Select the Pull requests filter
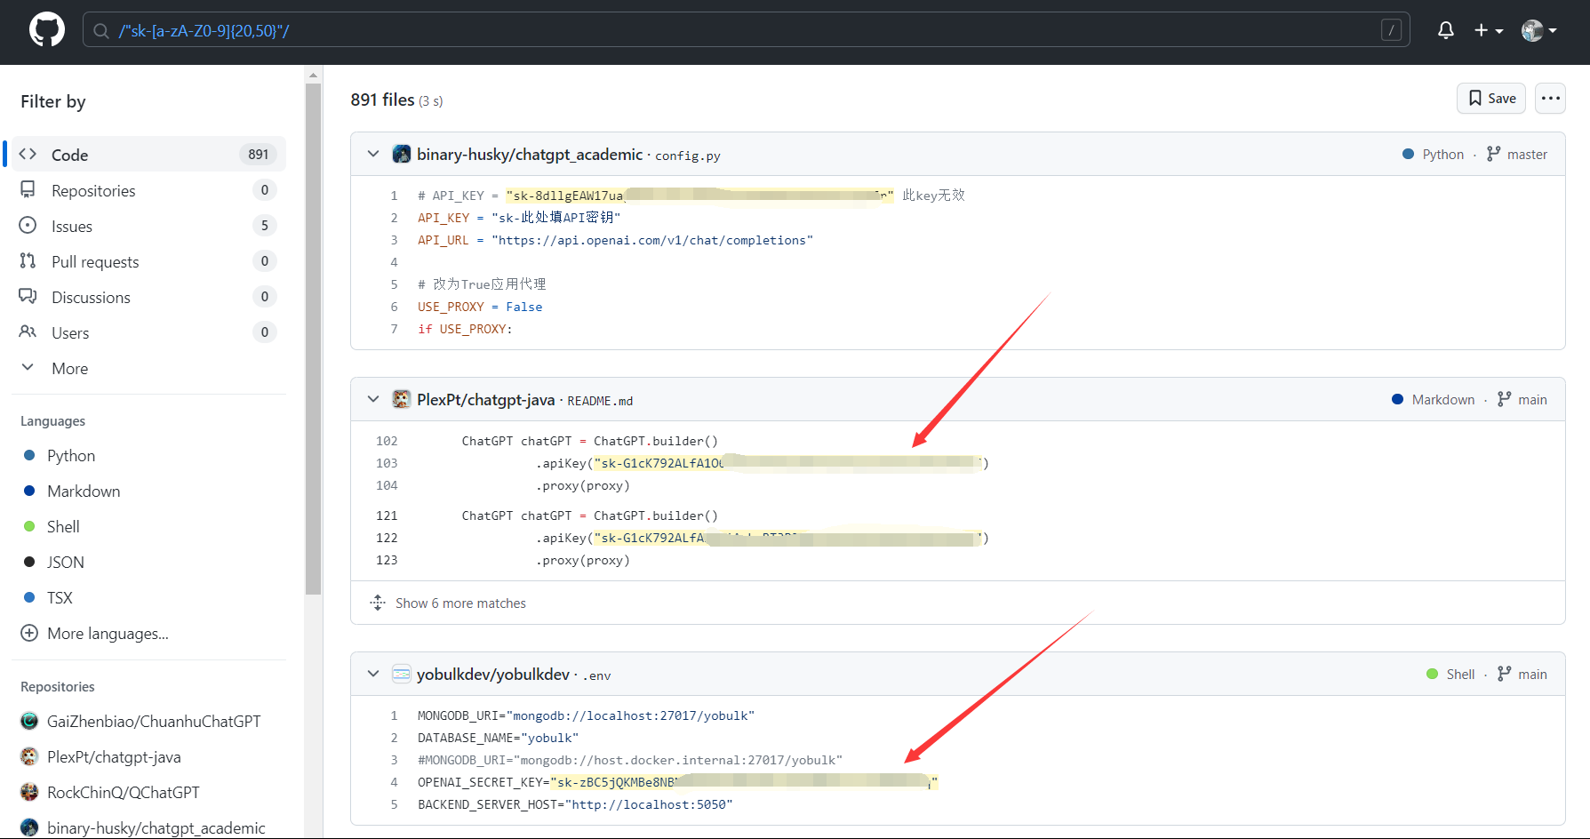Viewport: 1590px width, 839px height. point(149,261)
